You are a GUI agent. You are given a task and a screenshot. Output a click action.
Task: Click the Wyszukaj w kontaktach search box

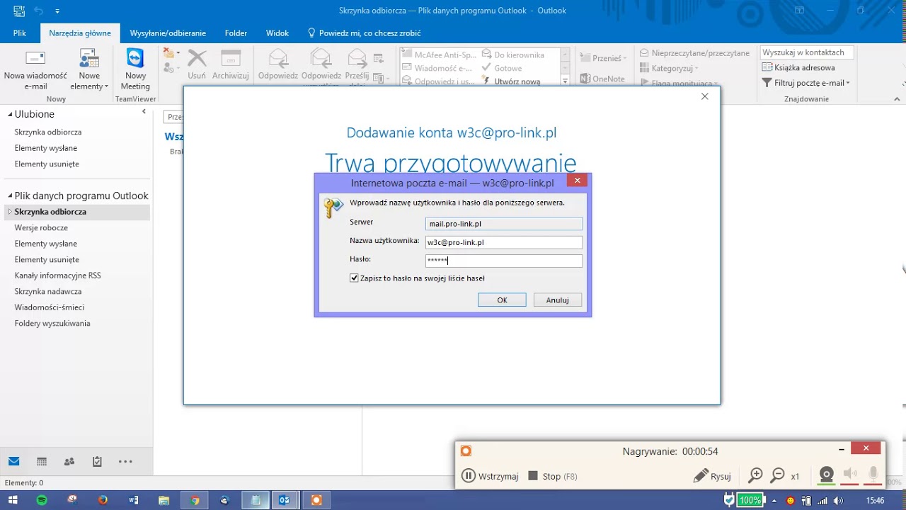coord(807,52)
